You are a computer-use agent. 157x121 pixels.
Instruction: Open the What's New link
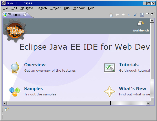[133, 89]
